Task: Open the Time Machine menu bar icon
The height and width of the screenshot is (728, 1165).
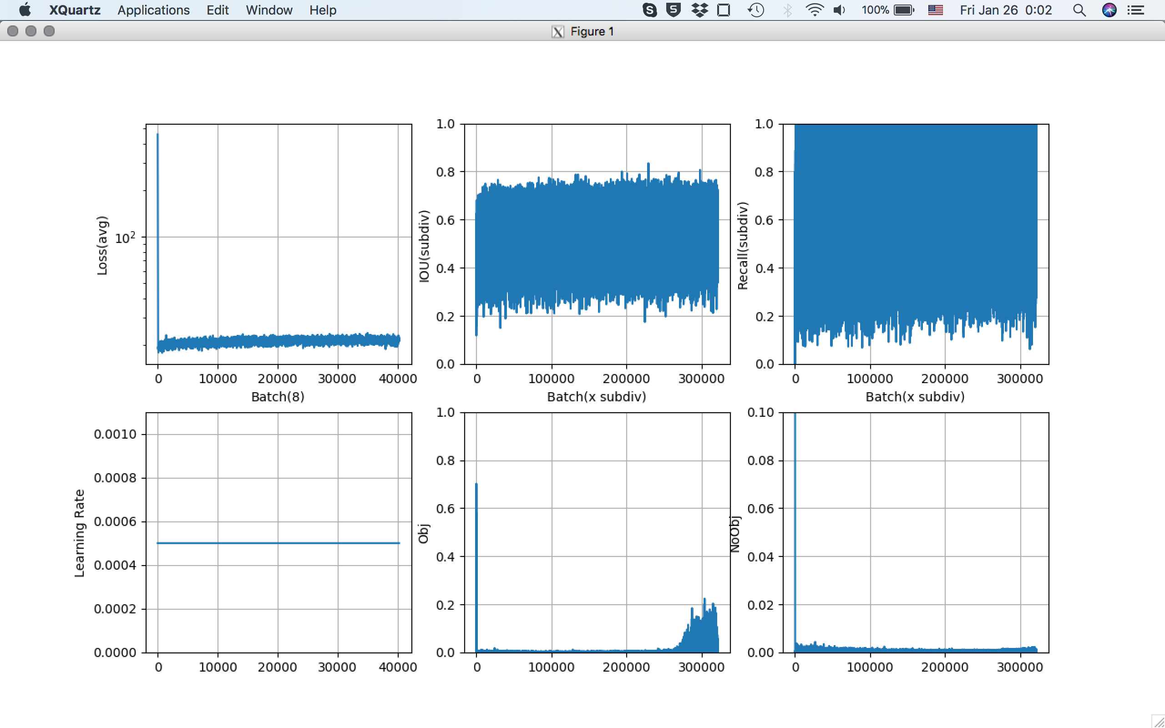Action: click(x=756, y=10)
